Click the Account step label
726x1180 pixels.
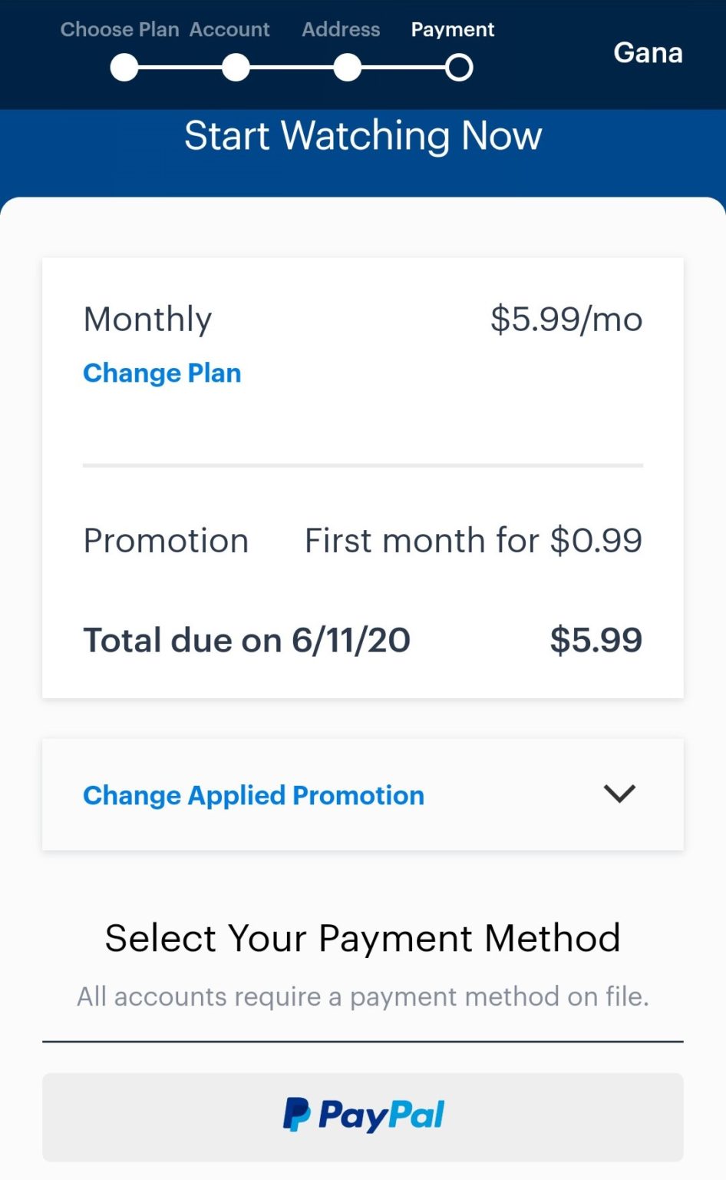[x=229, y=29]
